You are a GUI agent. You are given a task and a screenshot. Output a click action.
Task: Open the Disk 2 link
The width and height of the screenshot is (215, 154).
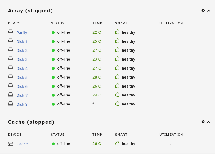[22, 51]
